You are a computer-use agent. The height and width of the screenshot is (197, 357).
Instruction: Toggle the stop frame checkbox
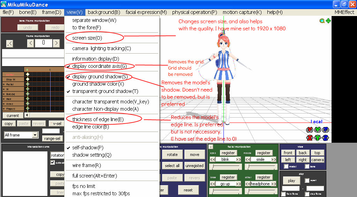pyautogui.click(x=307, y=194)
